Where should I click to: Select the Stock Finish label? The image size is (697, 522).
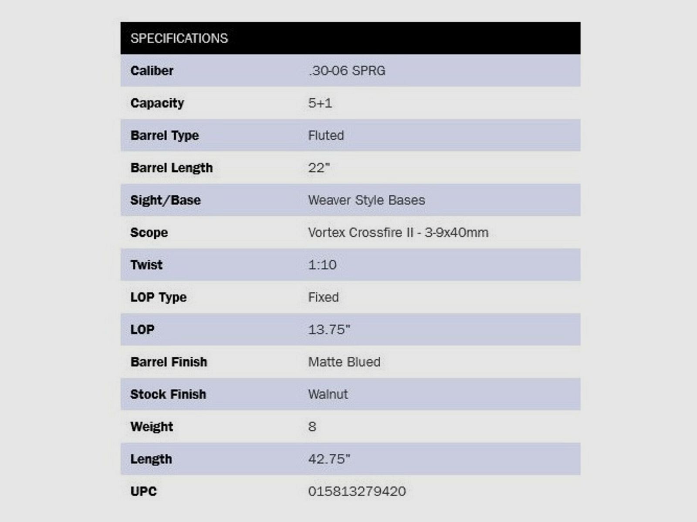click(x=168, y=394)
